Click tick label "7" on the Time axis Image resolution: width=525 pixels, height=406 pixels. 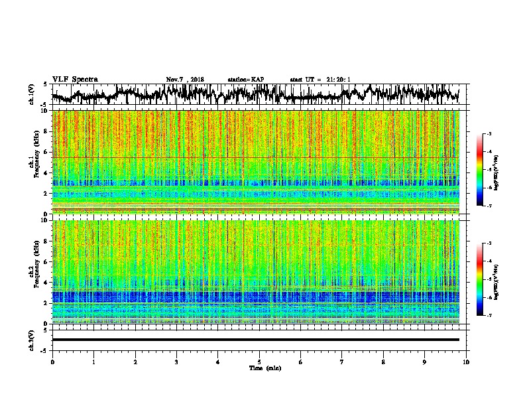[342, 362]
